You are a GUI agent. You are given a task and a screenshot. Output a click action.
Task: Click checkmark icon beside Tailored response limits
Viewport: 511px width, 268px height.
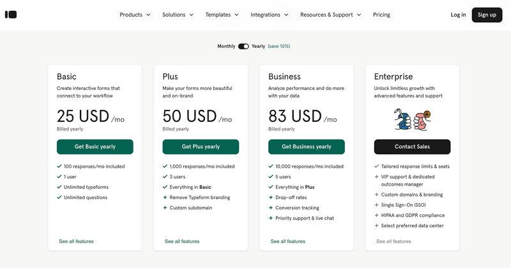coord(377,167)
